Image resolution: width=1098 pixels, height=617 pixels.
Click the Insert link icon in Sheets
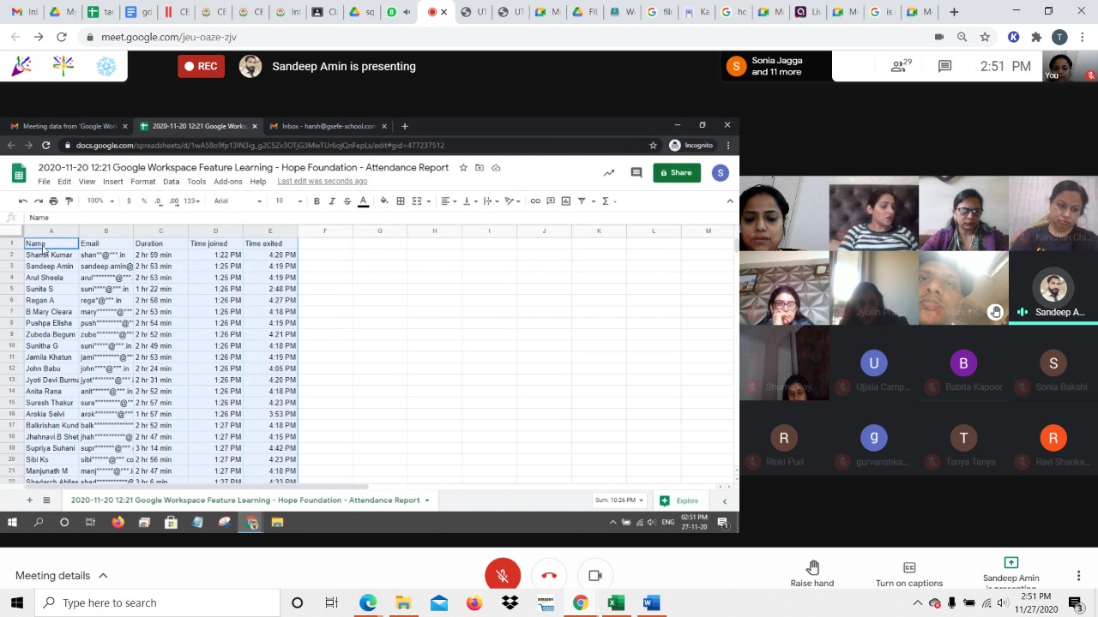(535, 201)
